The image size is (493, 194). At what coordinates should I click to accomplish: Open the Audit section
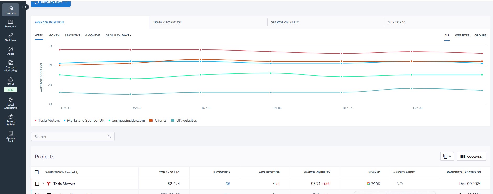pyautogui.click(x=10, y=51)
